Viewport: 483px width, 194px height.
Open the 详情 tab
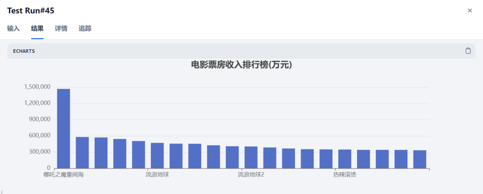tap(61, 29)
